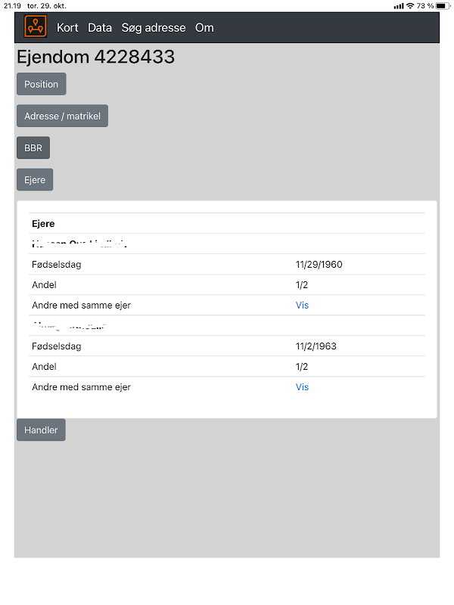Tap the Wi-Fi icon in status bar
454x605 pixels.
(410, 6)
